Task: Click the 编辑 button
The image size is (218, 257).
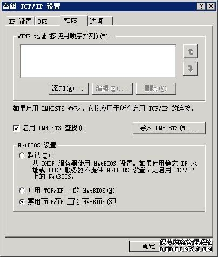Action: tap(112, 89)
